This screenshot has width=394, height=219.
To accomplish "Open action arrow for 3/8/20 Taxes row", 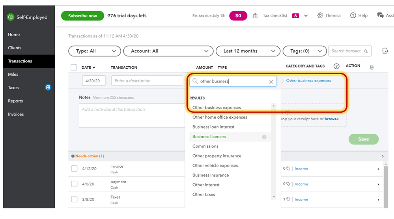I will (378, 200).
